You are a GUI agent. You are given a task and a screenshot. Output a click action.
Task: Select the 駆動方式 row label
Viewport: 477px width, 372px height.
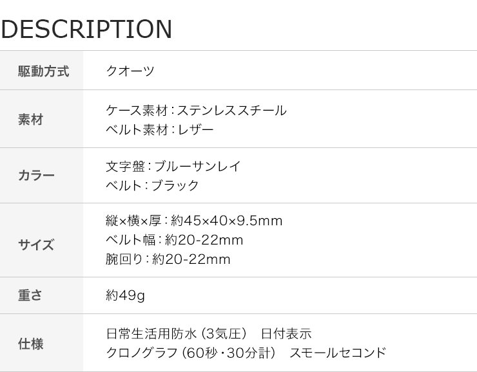(43, 71)
